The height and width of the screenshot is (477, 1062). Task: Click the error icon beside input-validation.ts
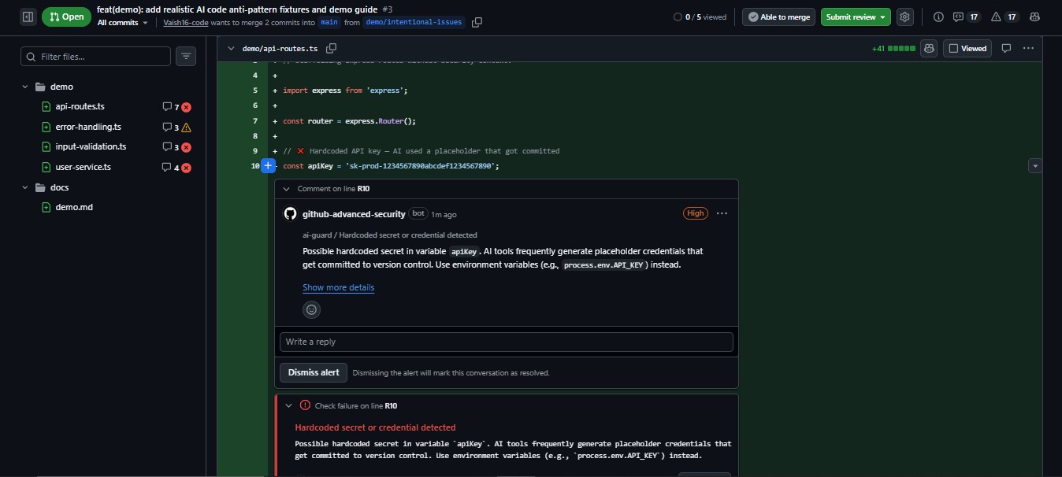(187, 147)
